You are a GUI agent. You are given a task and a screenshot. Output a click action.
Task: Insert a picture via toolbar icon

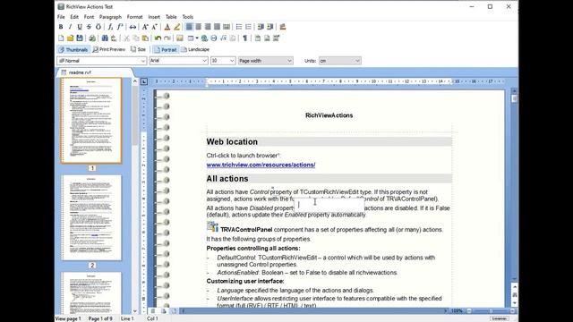pyautogui.click(x=179, y=38)
